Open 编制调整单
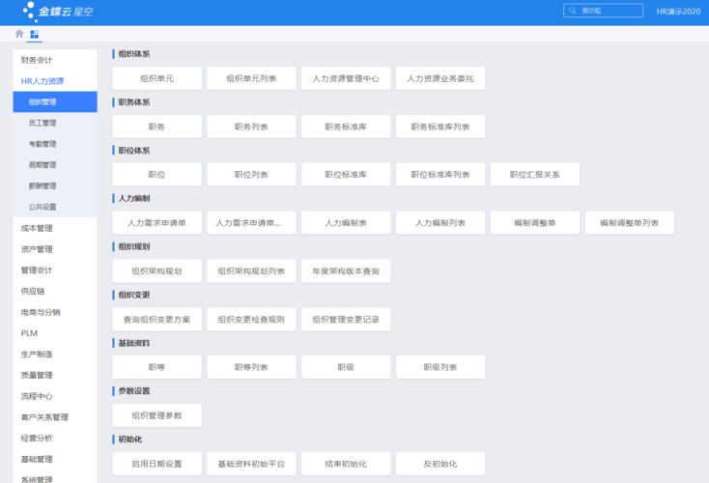 pyautogui.click(x=535, y=223)
